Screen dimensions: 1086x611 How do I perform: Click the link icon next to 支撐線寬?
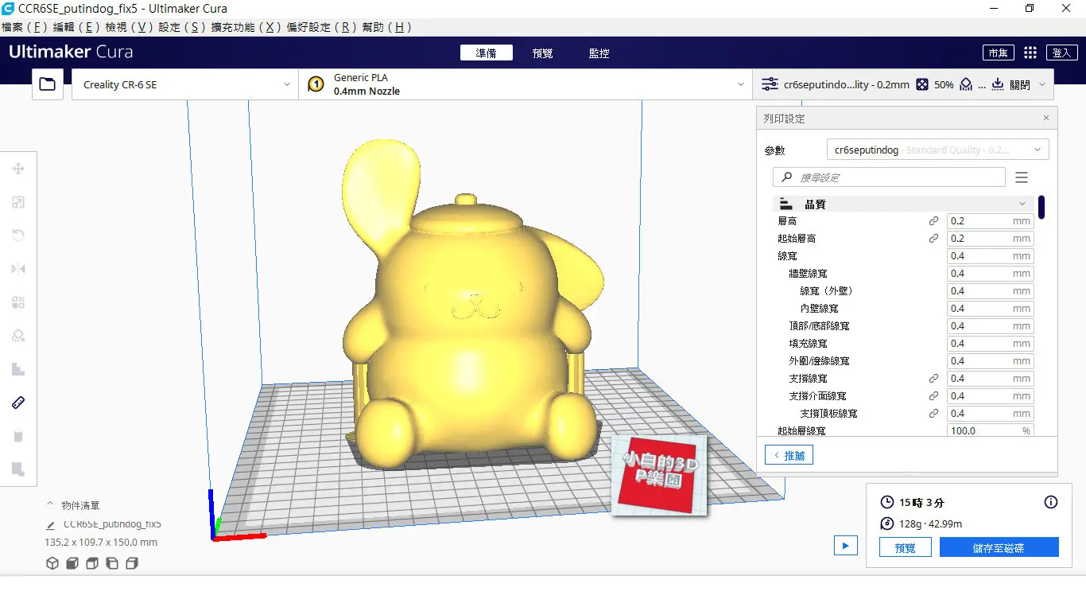click(934, 379)
